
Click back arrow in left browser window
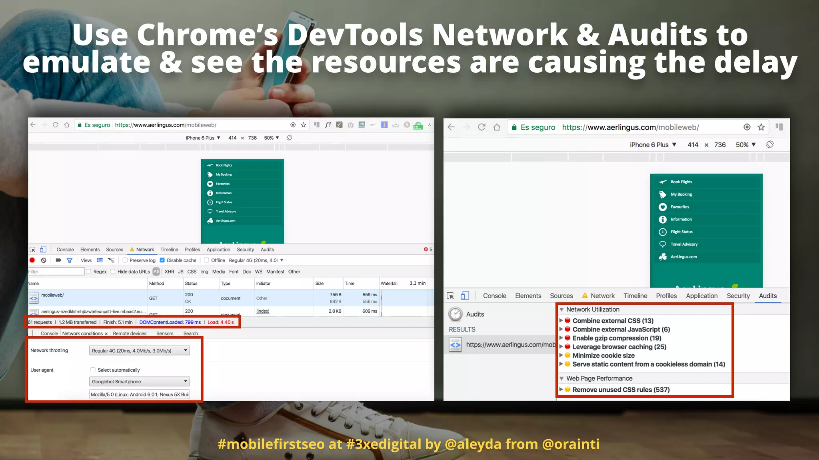(33, 125)
